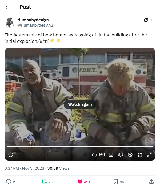Mute the video using the speaker icon
Screen dimensions: 160x192
click(x=120, y=155)
